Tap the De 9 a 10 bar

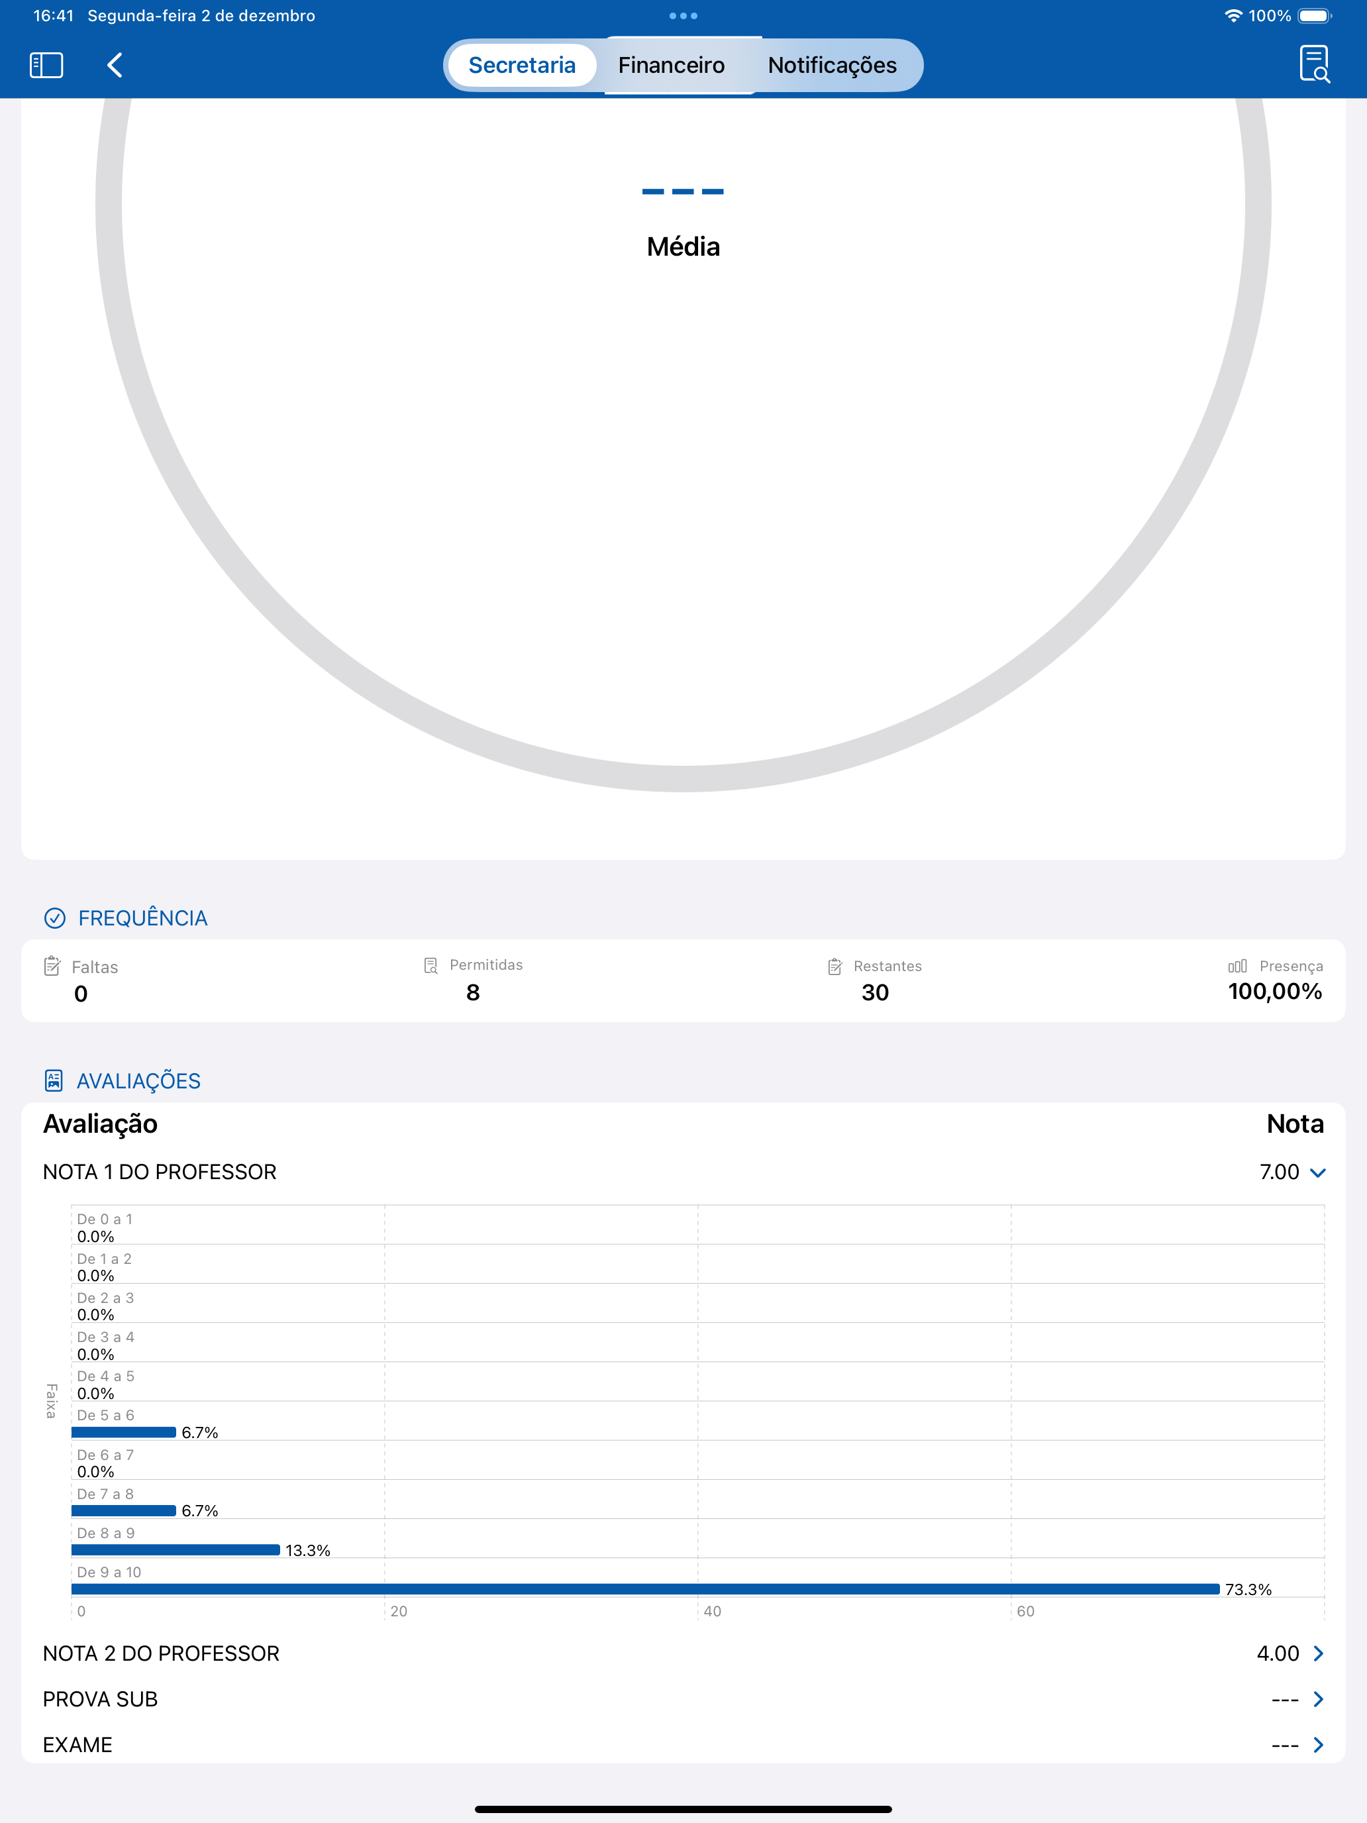pyautogui.click(x=645, y=1589)
